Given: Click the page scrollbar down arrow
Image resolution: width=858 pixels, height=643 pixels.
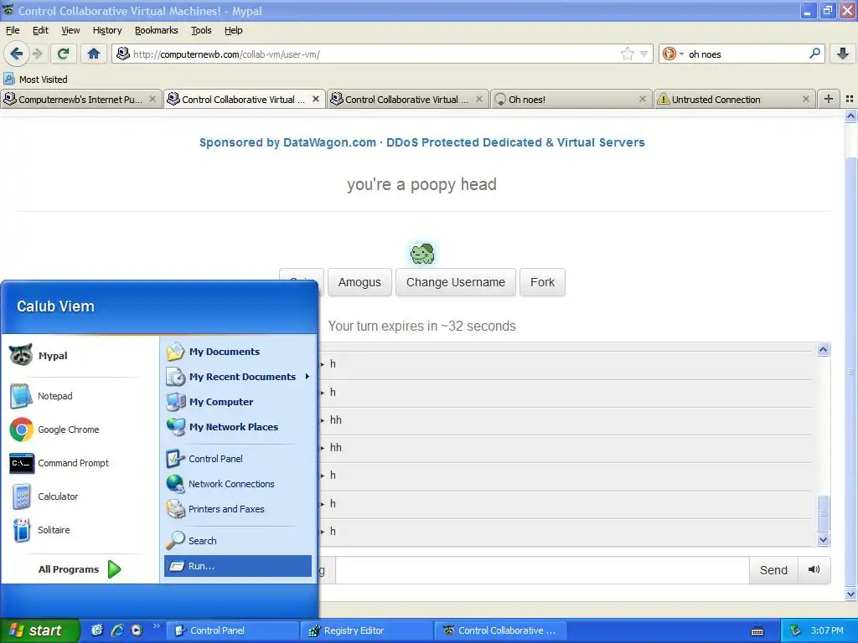Looking at the screenshot, I should tap(850, 594).
